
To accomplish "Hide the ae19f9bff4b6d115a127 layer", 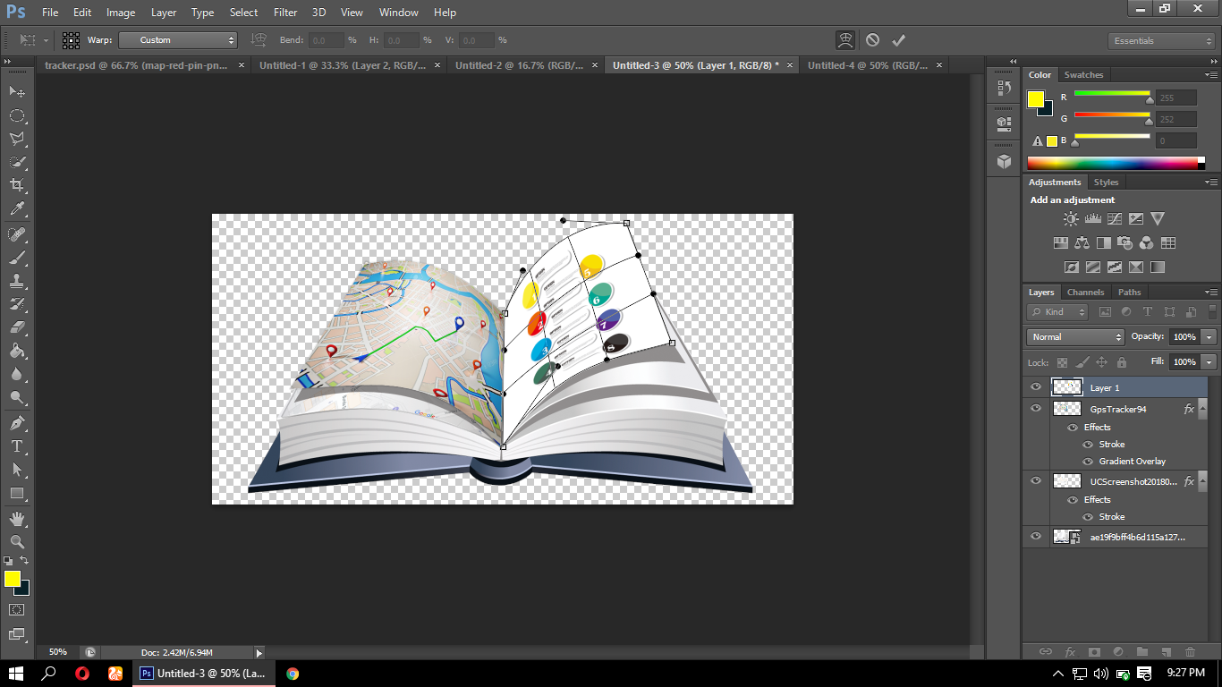I will pos(1036,537).
